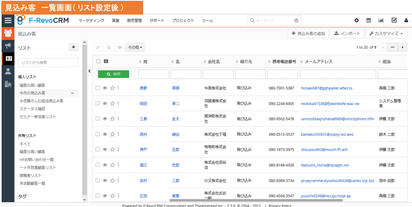Open the reports bar chart icon
The width and height of the screenshot is (412, 207).
(x=381, y=21)
